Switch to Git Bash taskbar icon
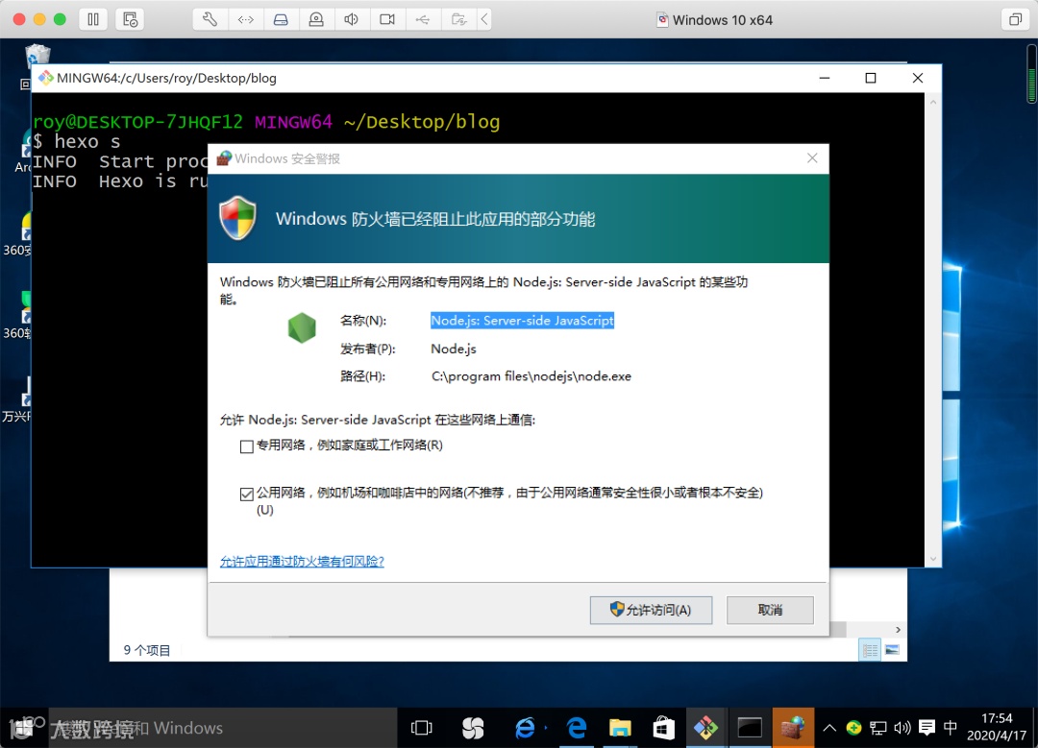 [x=706, y=728]
